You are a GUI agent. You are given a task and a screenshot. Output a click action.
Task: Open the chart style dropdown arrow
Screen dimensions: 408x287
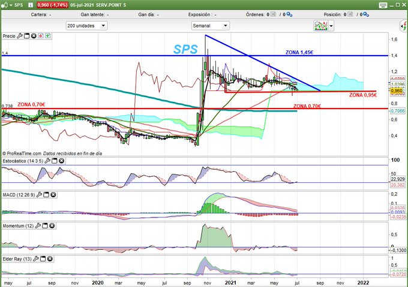(x=331, y=26)
